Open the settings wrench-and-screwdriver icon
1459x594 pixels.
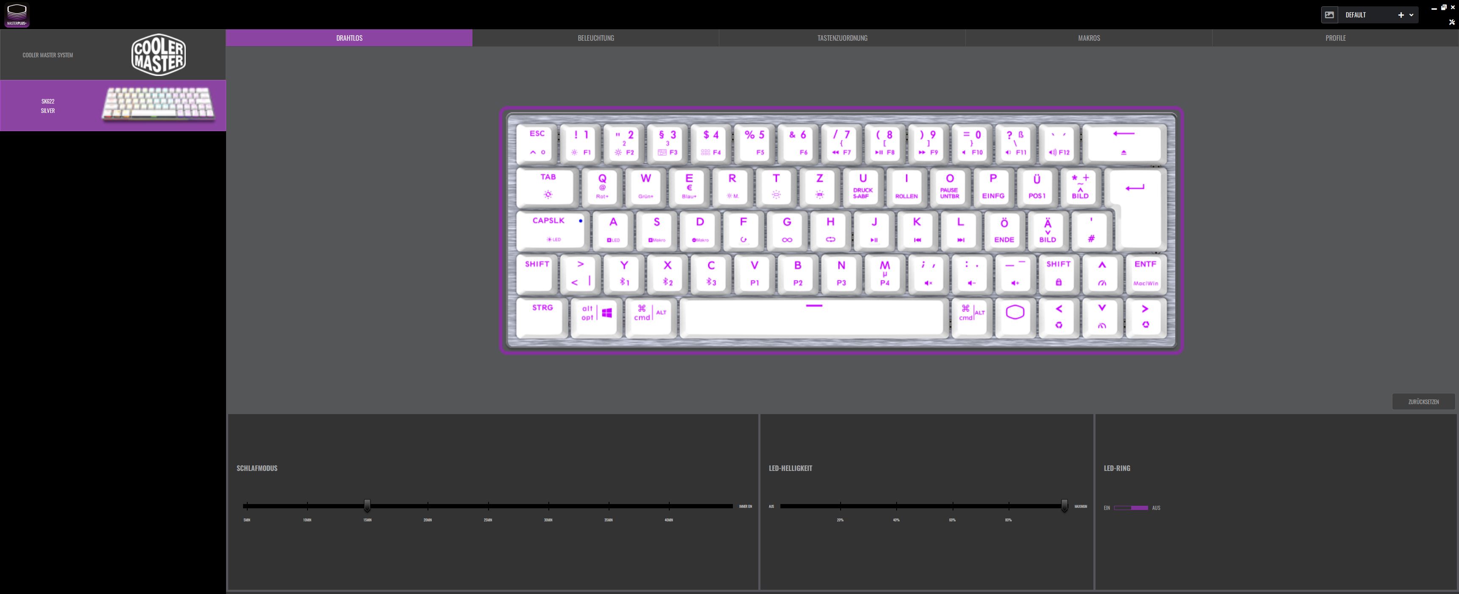pyautogui.click(x=1452, y=22)
